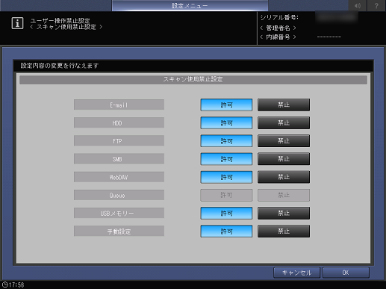Click the FTP label
The height and width of the screenshot is (289, 386).
[x=119, y=141]
